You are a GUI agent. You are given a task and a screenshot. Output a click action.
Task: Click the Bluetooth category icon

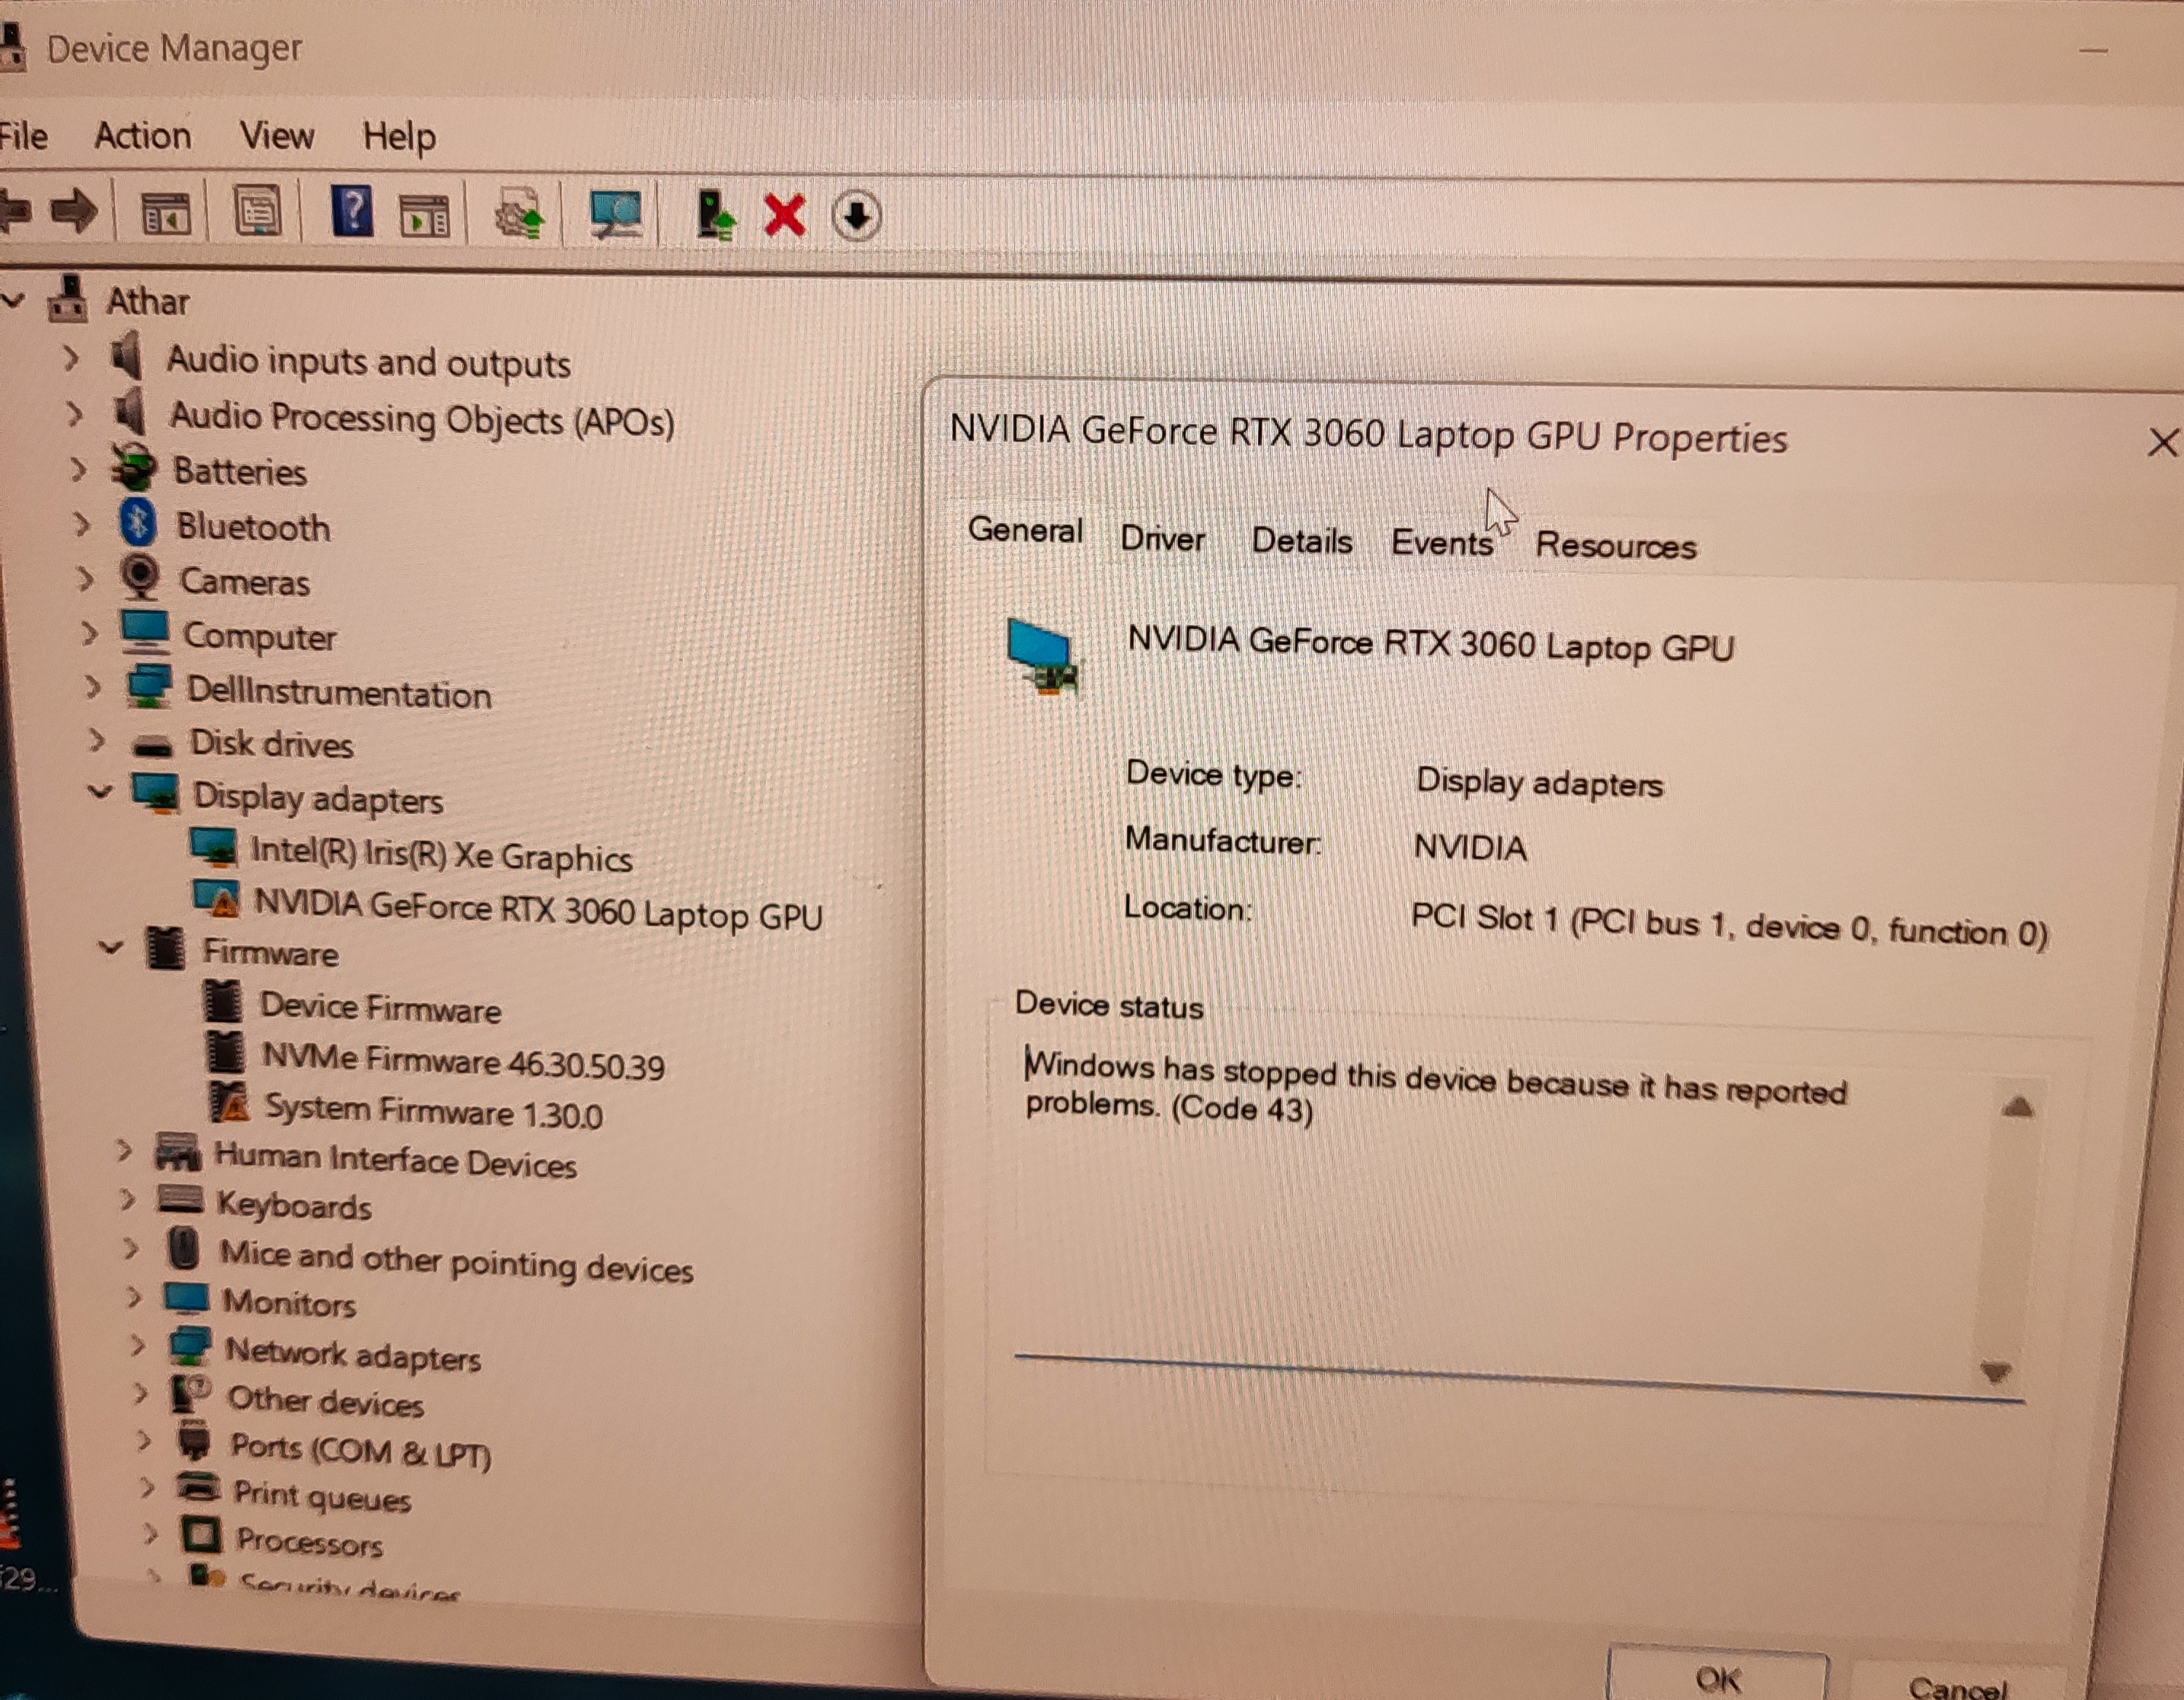tap(138, 522)
